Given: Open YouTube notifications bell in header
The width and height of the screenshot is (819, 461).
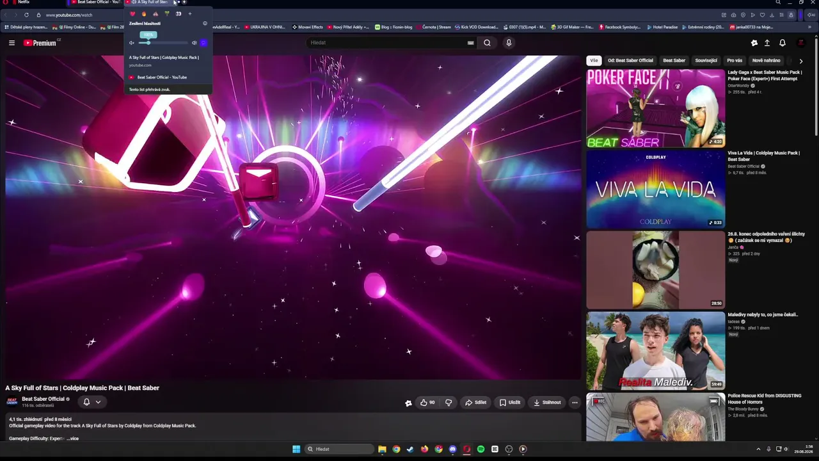Looking at the screenshot, I should point(782,43).
